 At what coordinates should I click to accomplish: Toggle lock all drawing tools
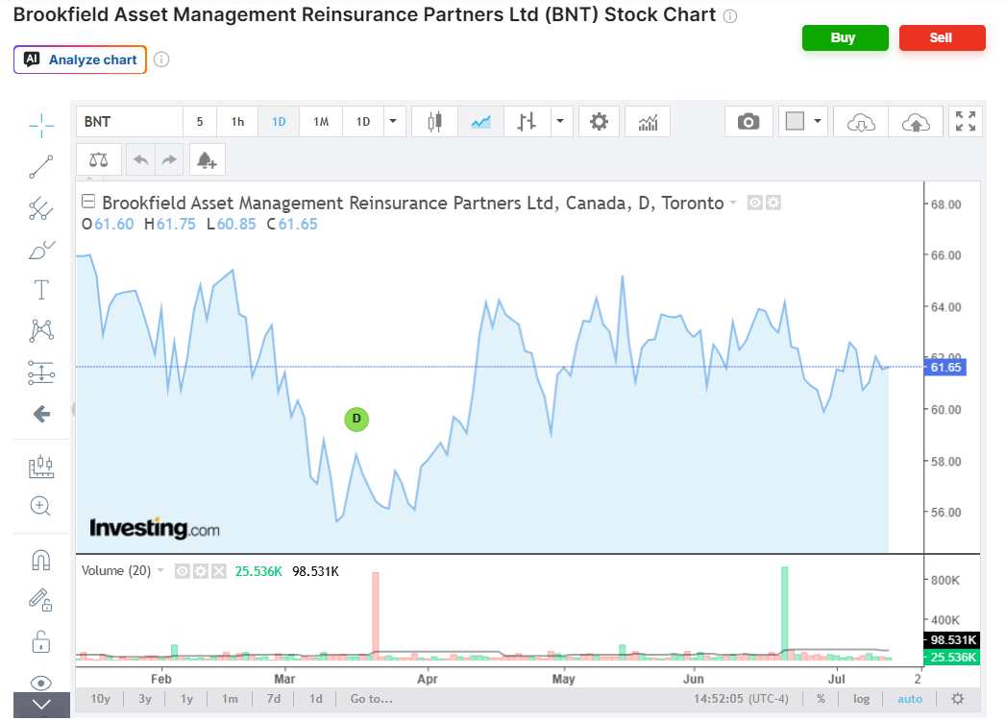[x=41, y=641]
